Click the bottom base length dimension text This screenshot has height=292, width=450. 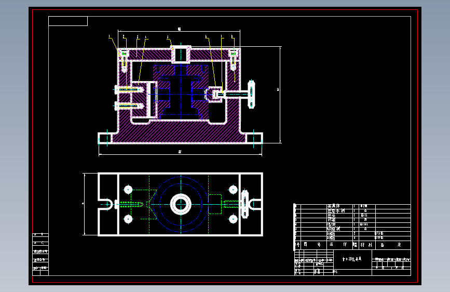click(x=180, y=152)
